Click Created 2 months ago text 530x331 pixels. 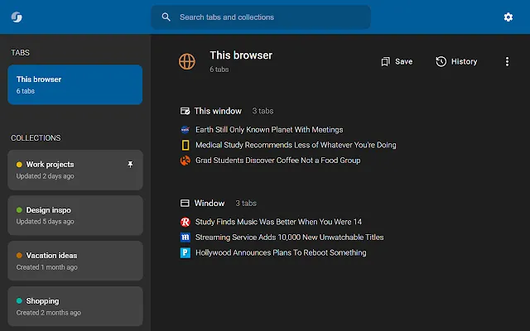(x=48, y=313)
